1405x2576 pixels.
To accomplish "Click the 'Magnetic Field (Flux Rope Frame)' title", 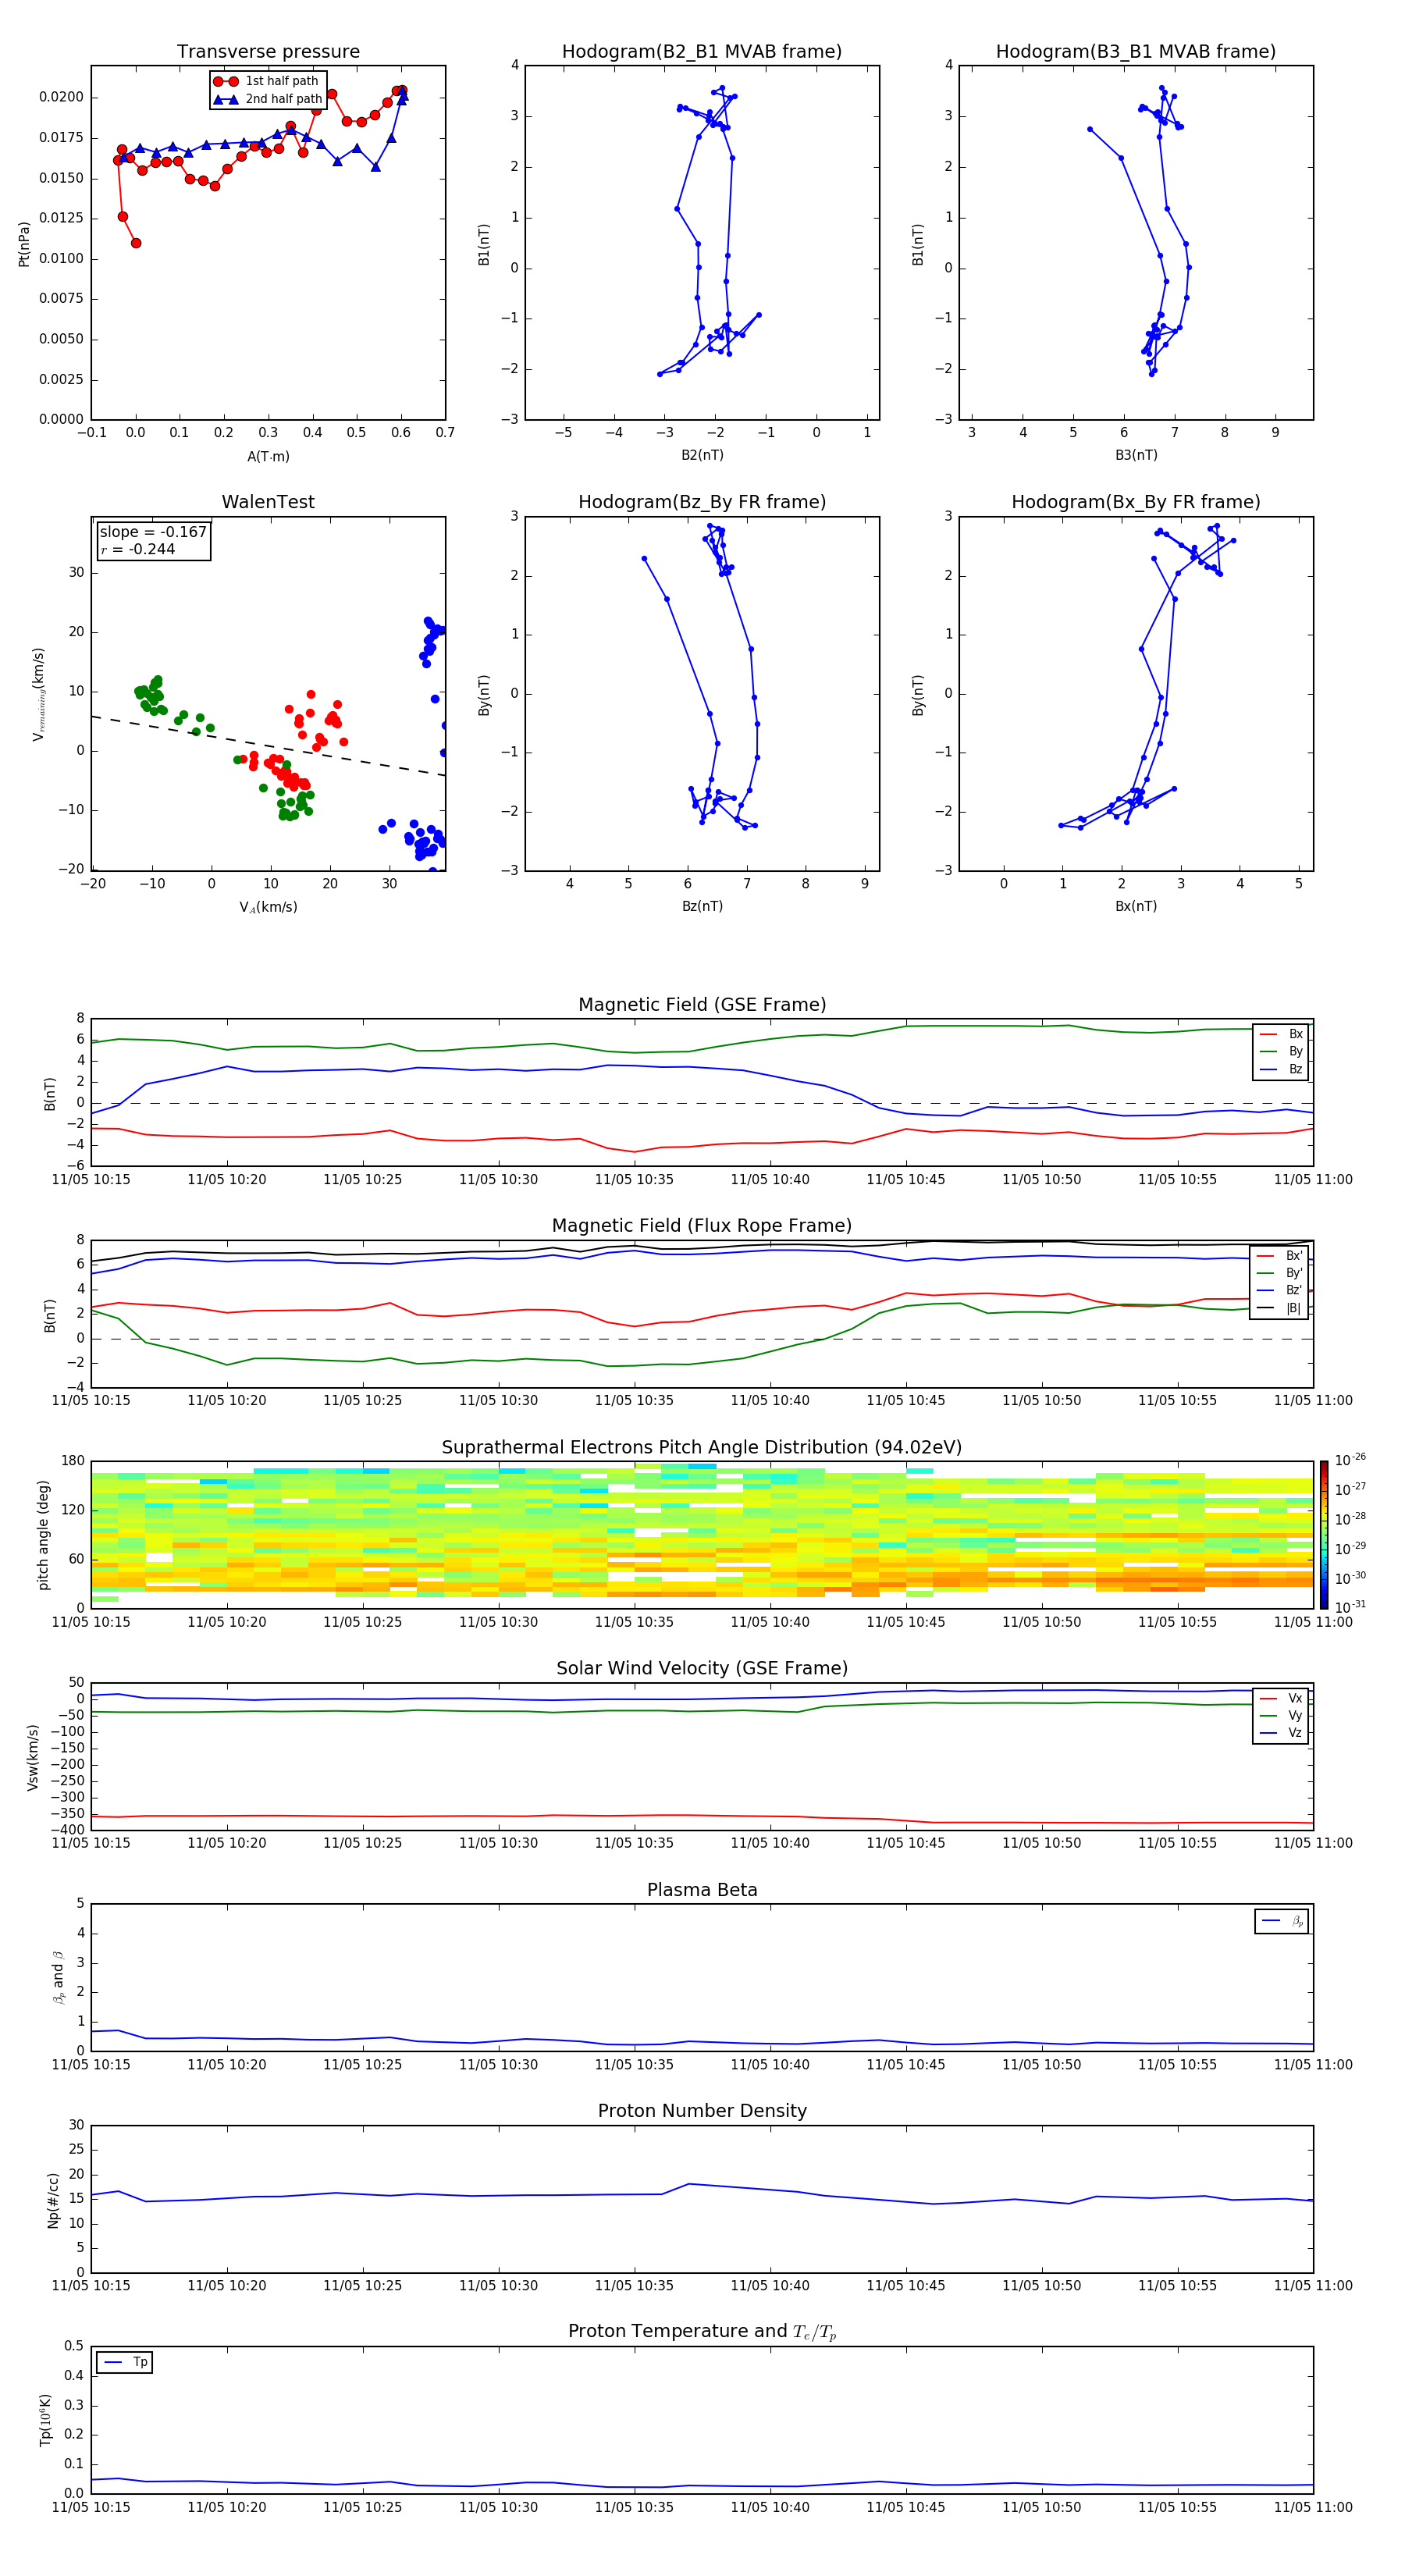I will tap(702, 1226).
